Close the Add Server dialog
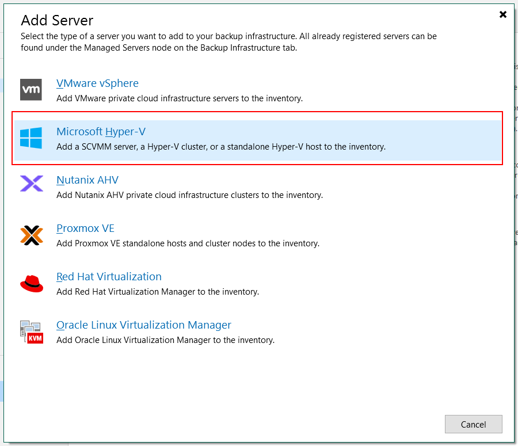This screenshot has height=446, width=518. coord(503,14)
